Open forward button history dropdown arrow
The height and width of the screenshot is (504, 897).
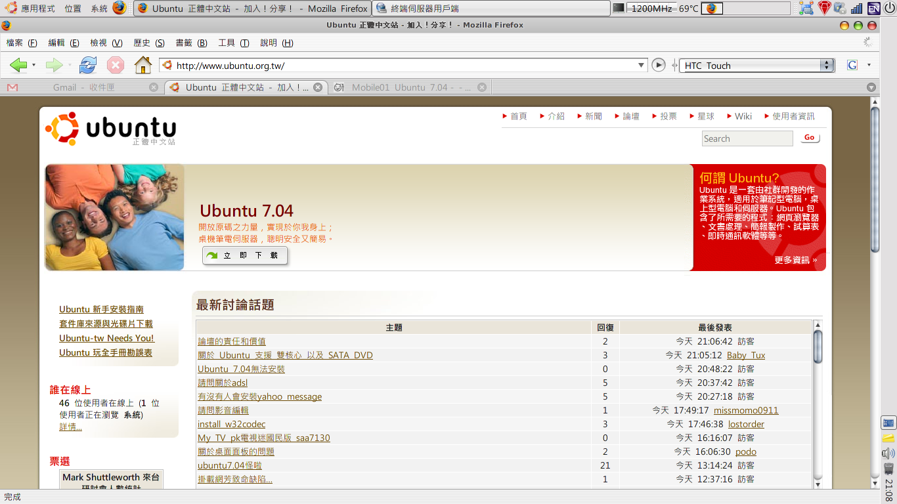[69, 66]
